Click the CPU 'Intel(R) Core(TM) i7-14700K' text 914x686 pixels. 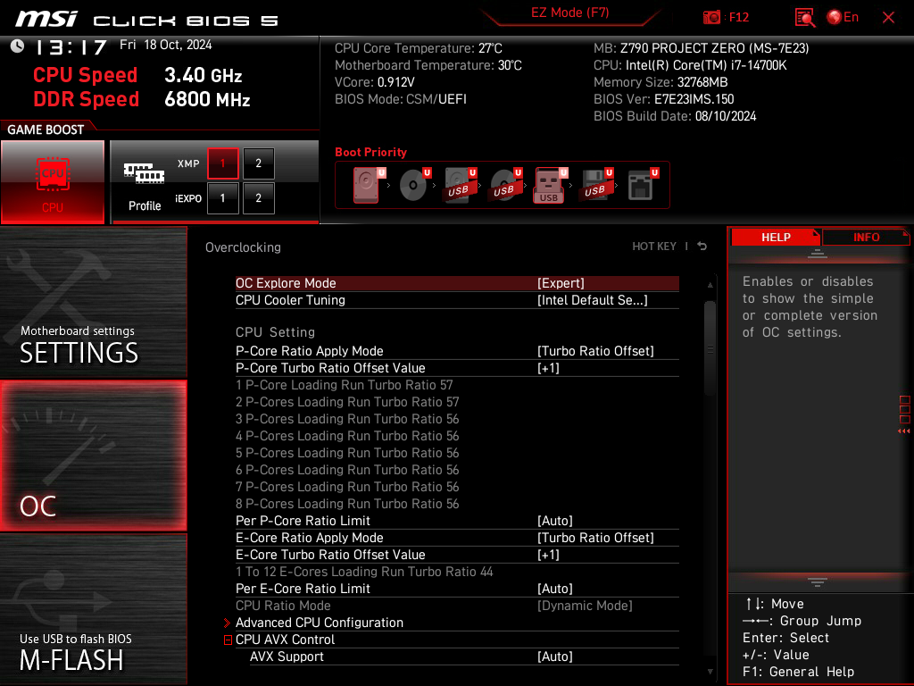pyautogui.click(x=706, y=65)
